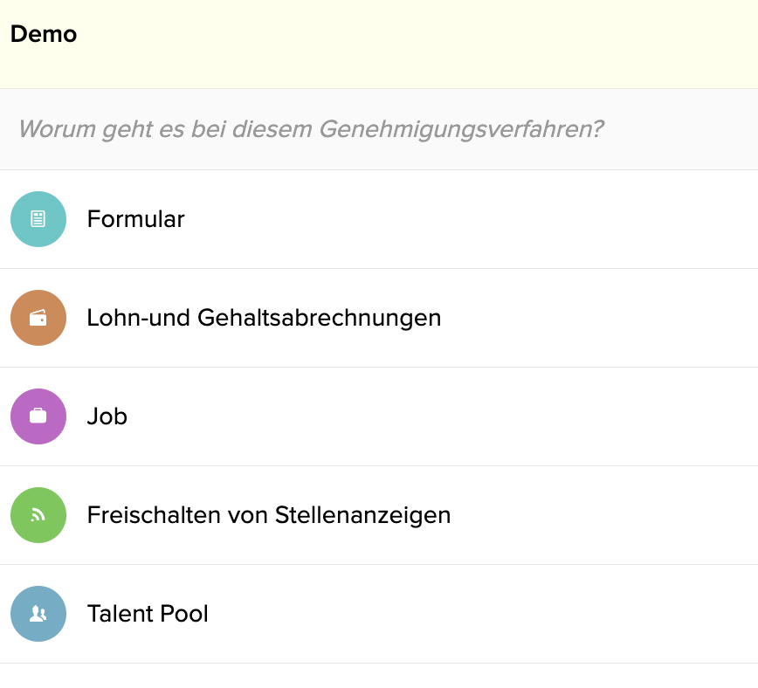Select the Talent Pool label
Viewport: 758px width, 688px height.
tap(148, 614)
